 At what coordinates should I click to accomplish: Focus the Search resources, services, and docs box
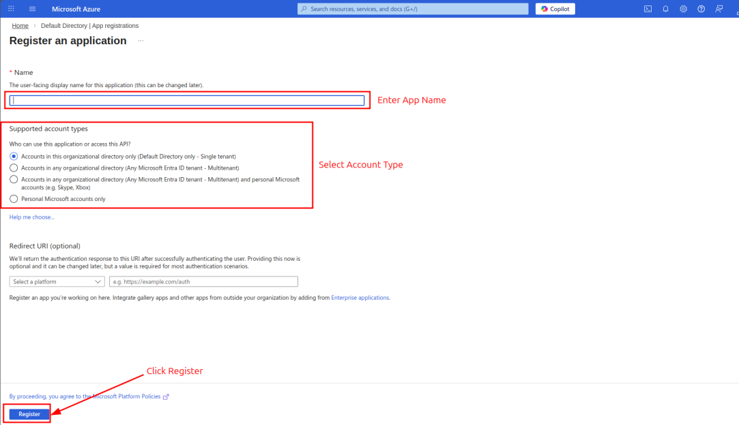[413, 9]
